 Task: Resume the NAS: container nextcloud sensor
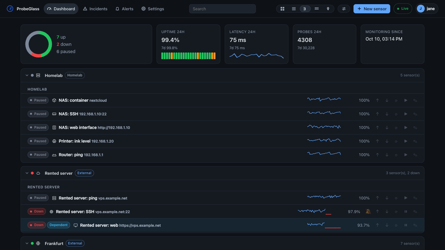[x=406, y=100]
